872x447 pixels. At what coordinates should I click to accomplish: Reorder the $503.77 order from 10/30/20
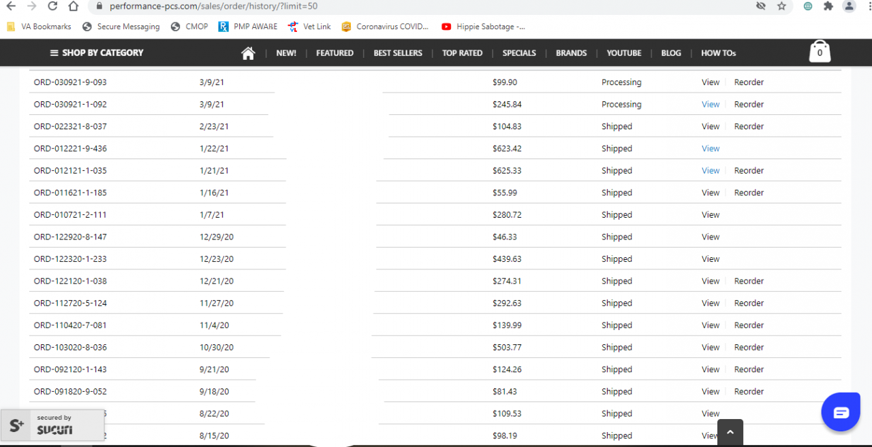(x=749, y=348)
